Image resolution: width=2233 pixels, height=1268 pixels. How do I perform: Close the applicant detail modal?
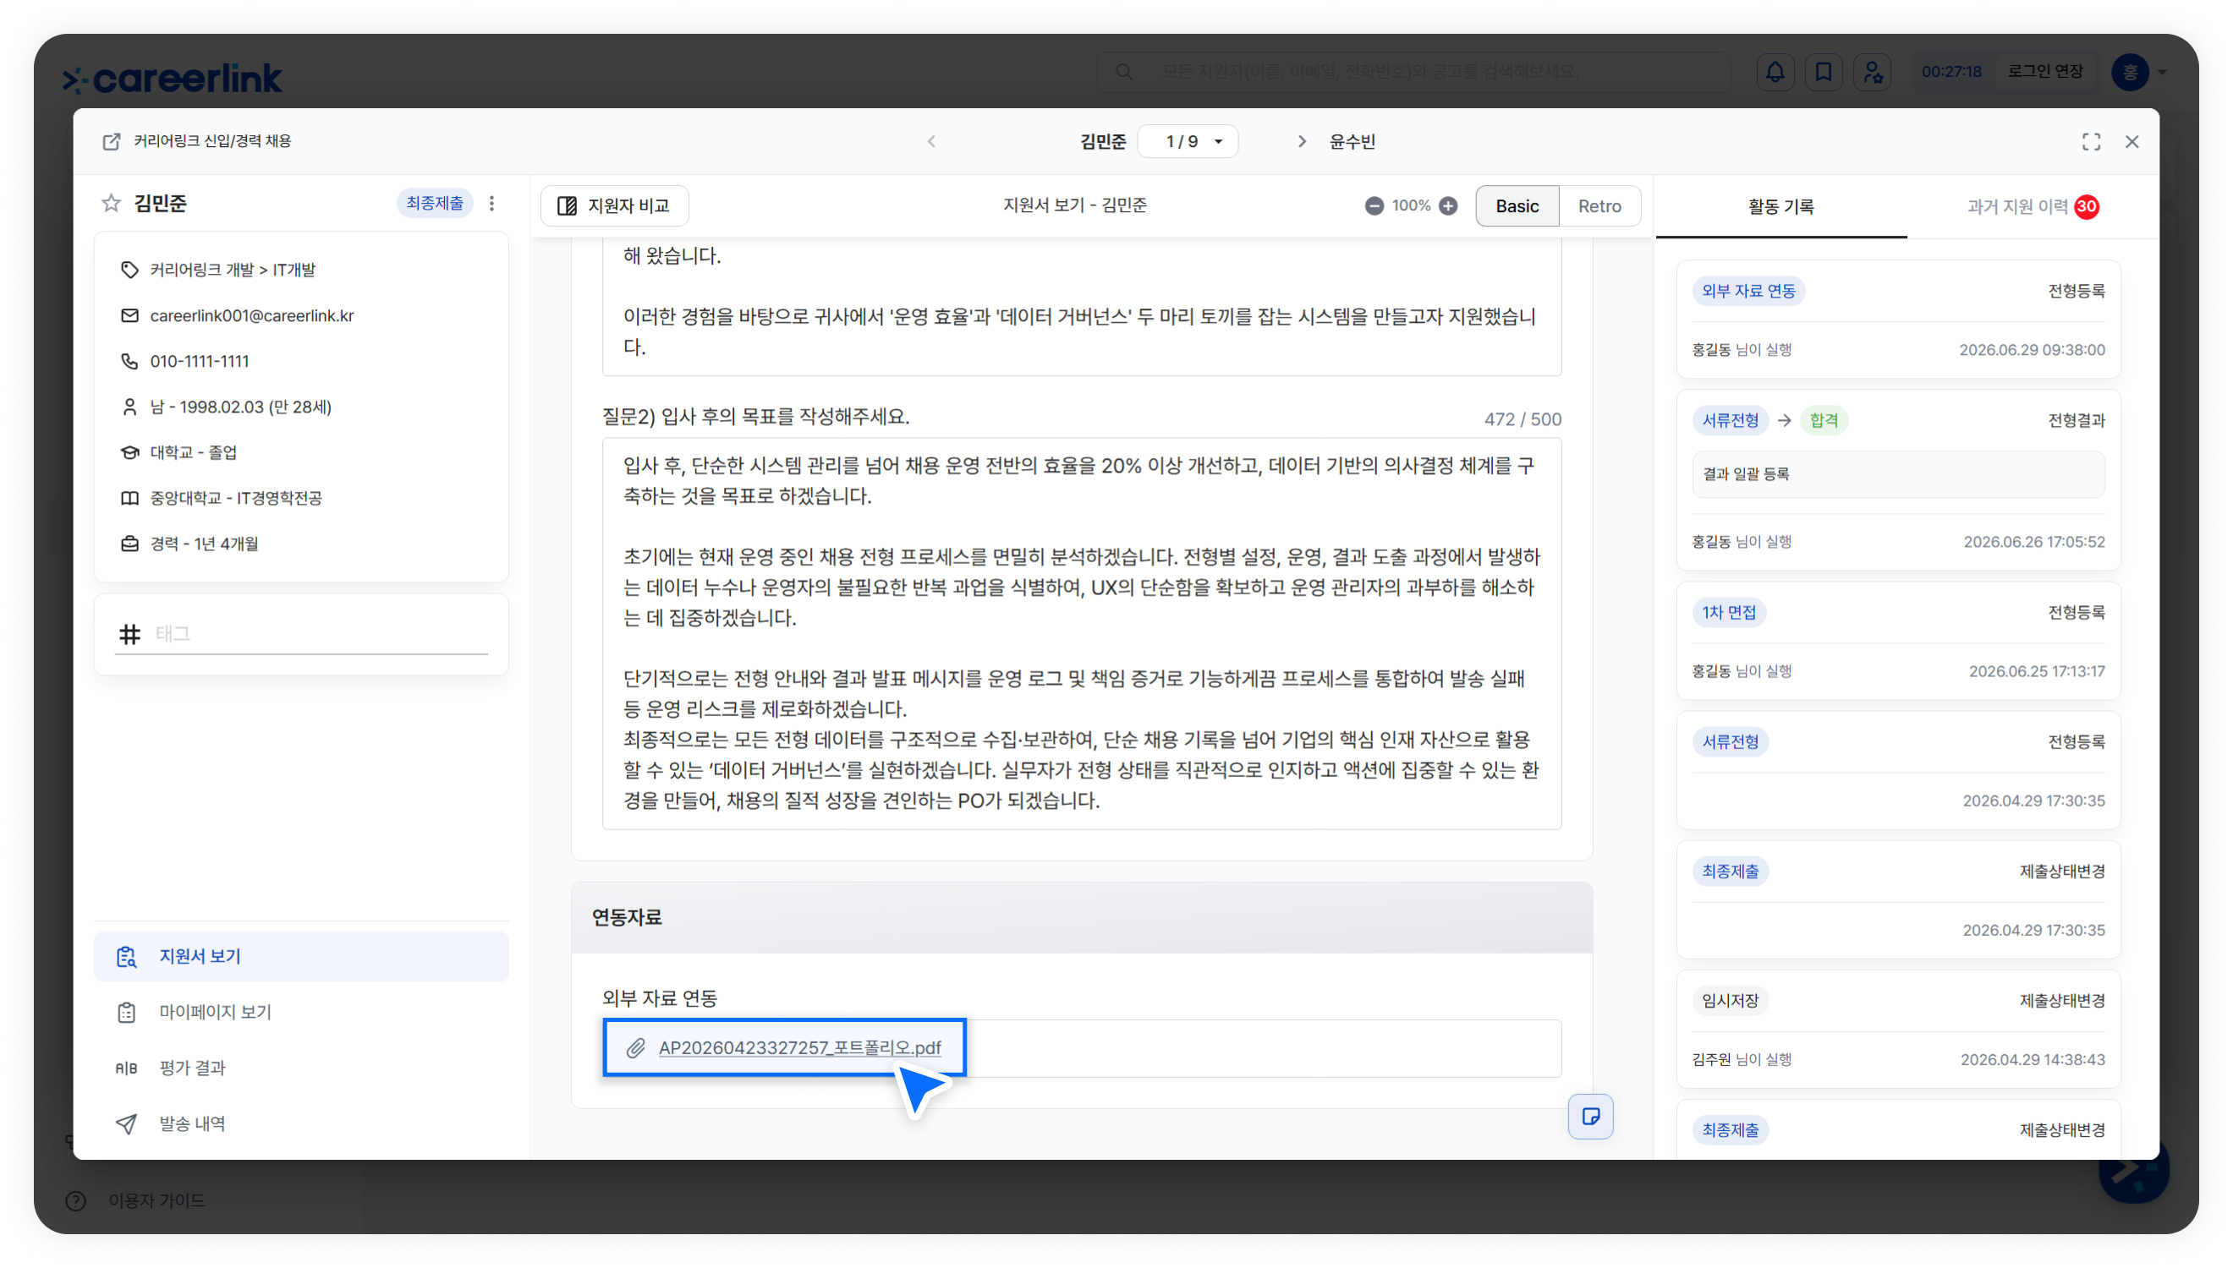[x=2132, y=142]
